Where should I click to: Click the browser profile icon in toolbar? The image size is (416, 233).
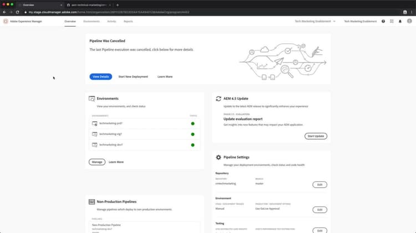click(405, 12)
